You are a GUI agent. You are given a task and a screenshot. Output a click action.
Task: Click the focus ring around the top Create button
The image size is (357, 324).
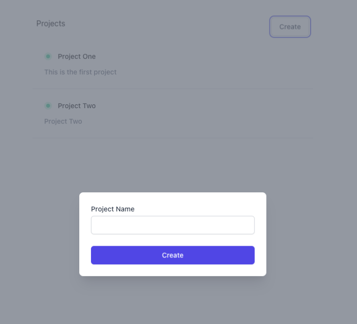coord(290,17)
